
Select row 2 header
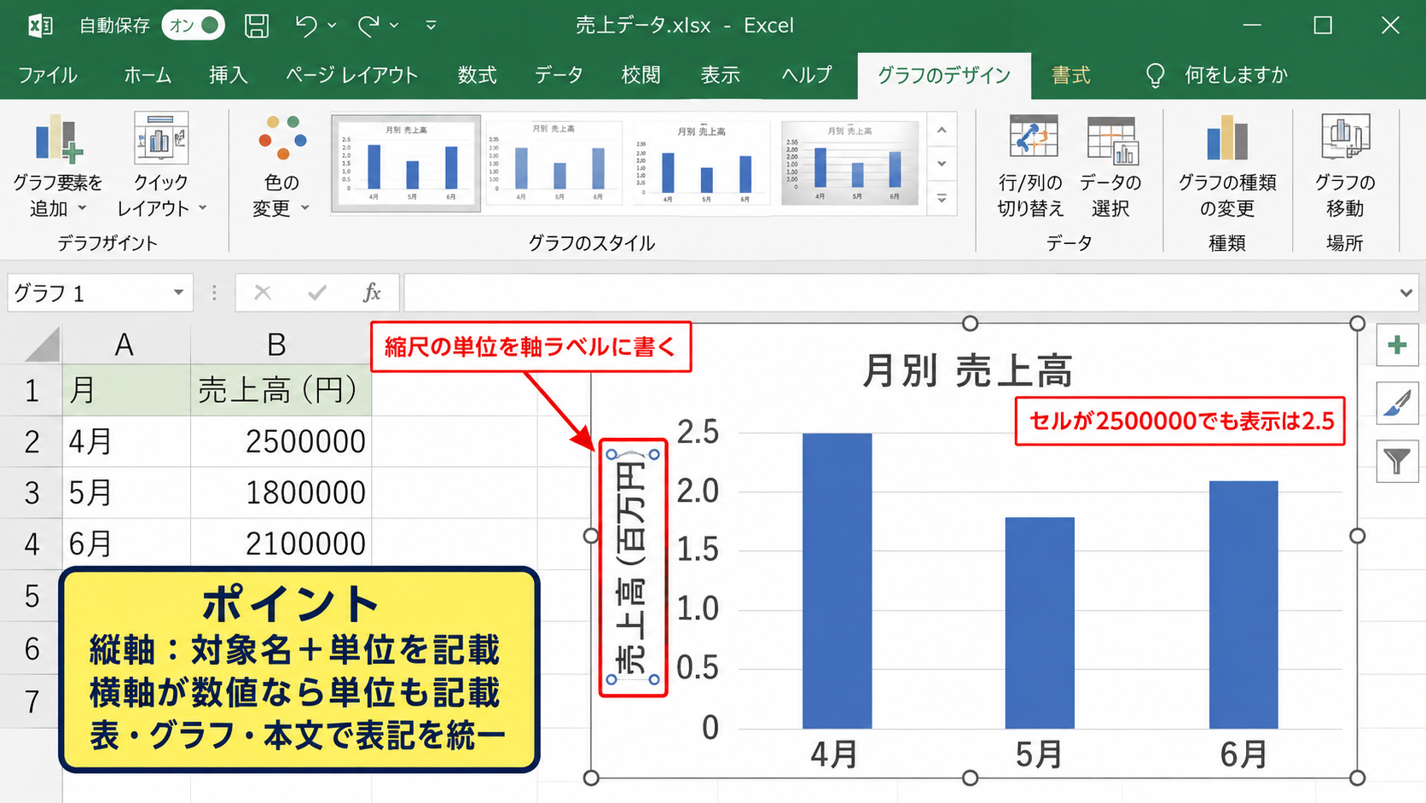pyautogui.click(x=31, y=441)
